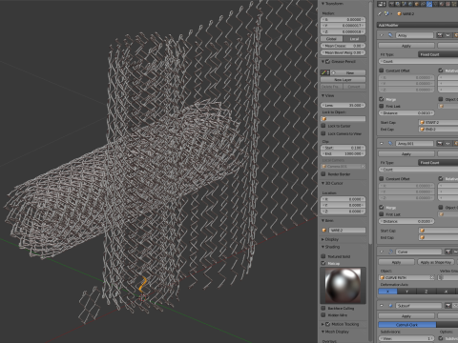Switch to the Render Layers properties tab

tap(399, 4)
